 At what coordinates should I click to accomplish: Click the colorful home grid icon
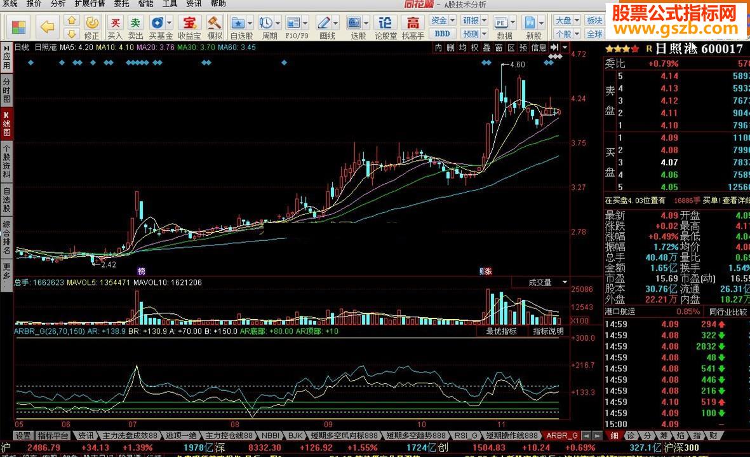[18, 27]
